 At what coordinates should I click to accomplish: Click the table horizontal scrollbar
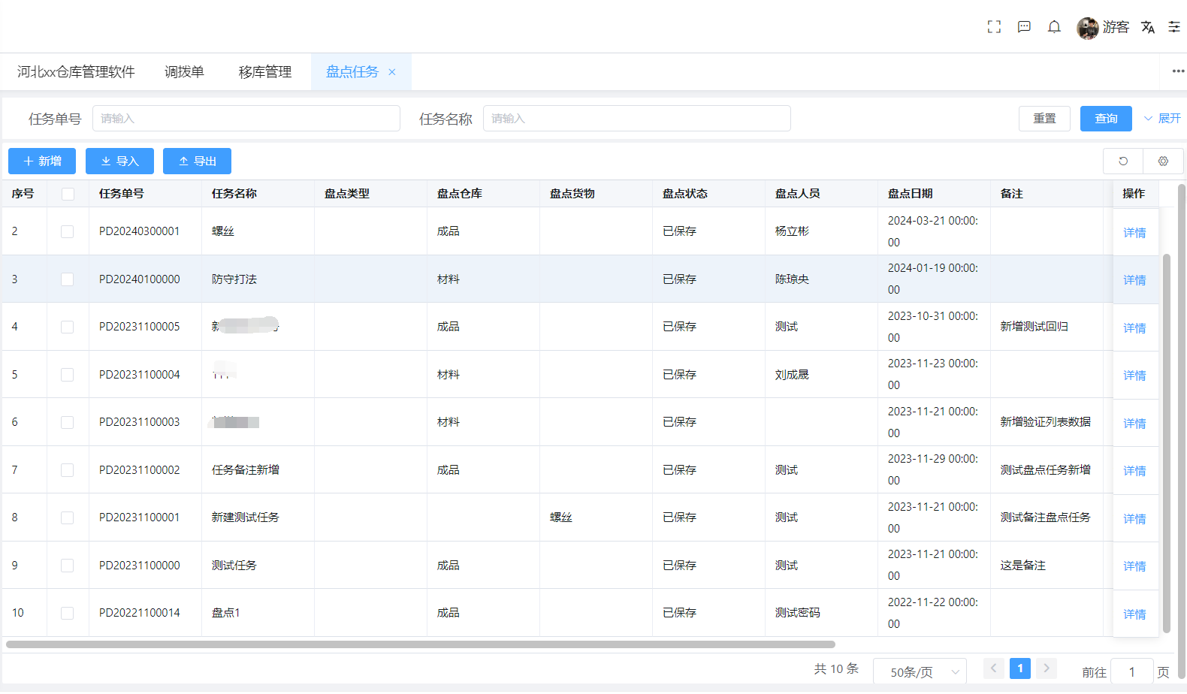421,644
